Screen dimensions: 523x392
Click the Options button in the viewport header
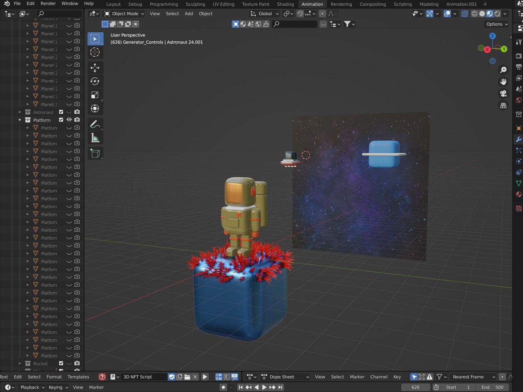point(496,24)
